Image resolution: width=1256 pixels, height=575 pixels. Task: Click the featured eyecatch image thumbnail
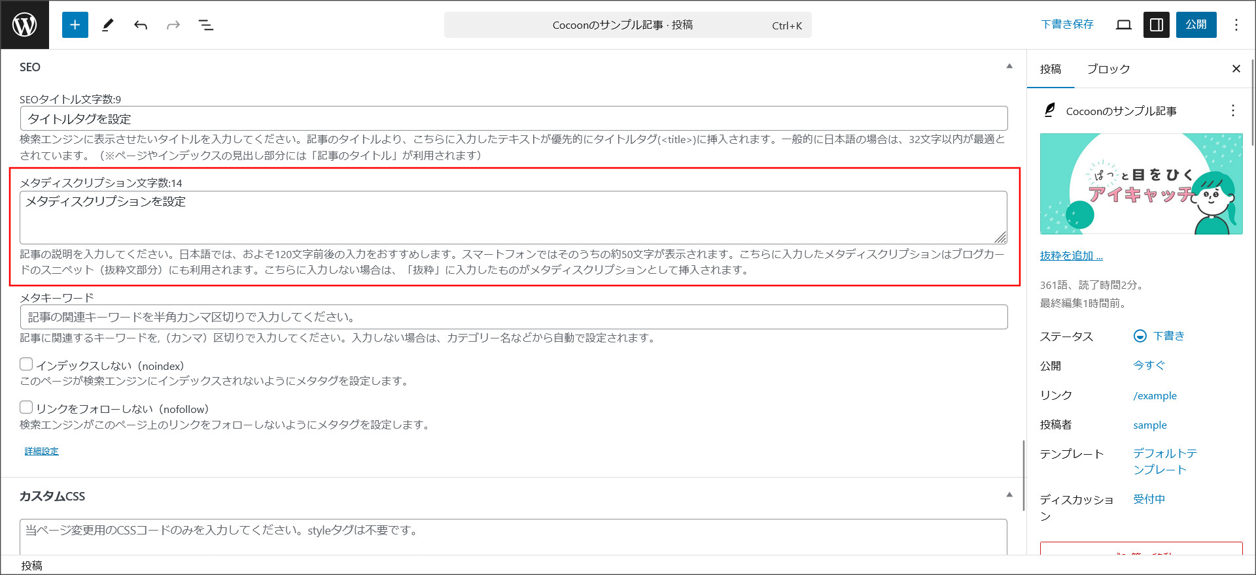click(1141, 184)
